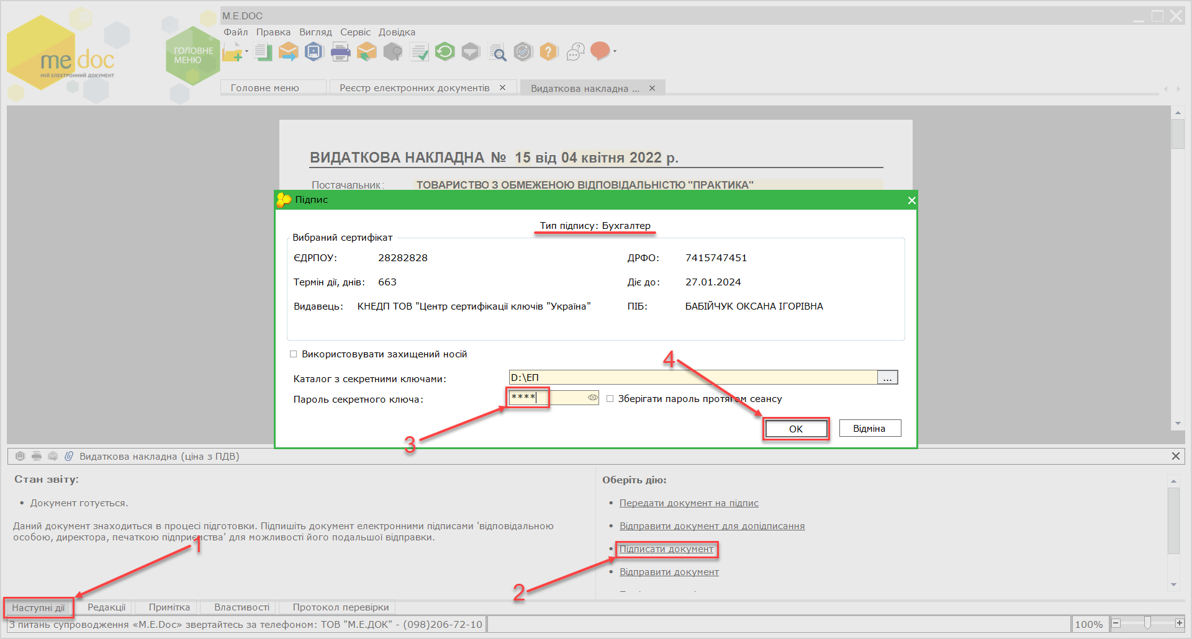The height and width of the screenshot is (639, 1192).
Task: Open the Правка menu
Action: tap(273, 32)
